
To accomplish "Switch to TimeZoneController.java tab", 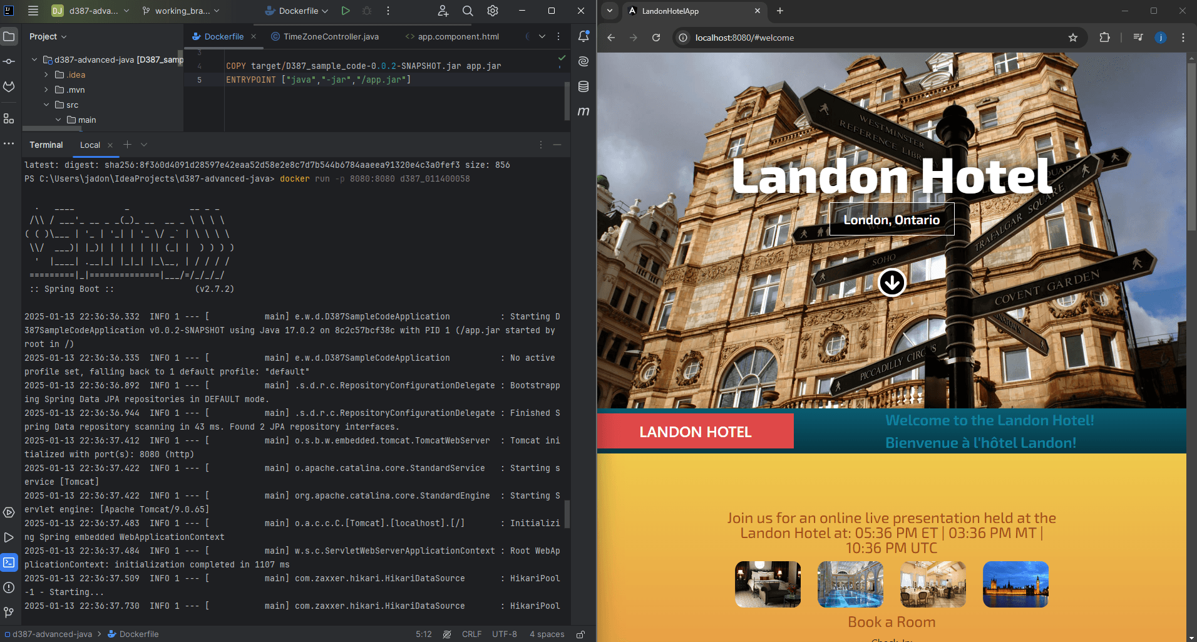I will (325, 36).
